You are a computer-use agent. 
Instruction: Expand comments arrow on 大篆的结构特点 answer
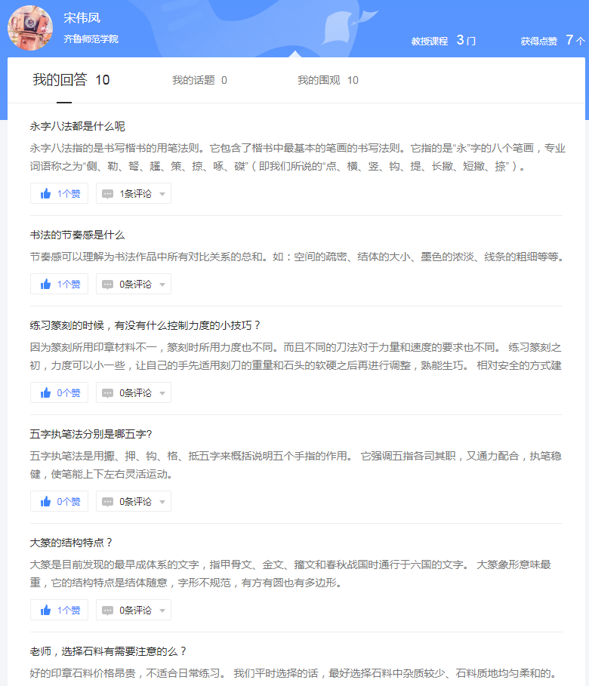(x=162, y=611)
